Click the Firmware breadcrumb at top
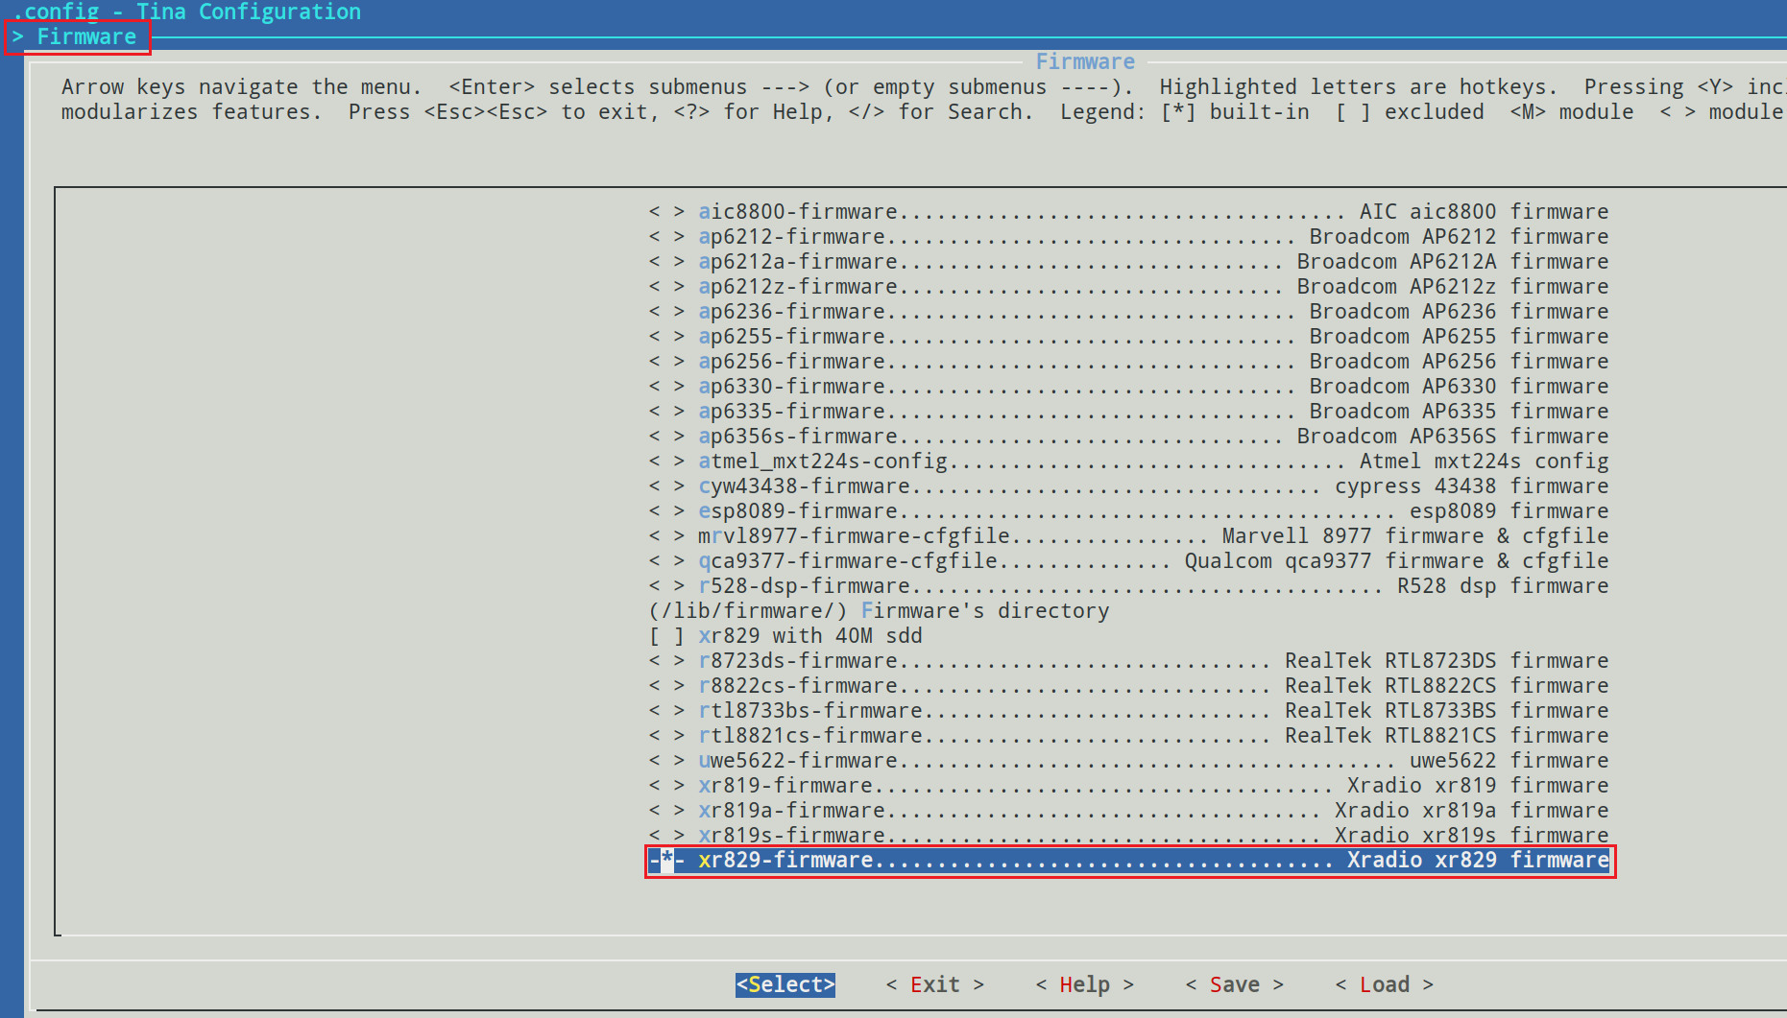Image resolution: width=1787 pixels, height=1018 pixels. [86, 36]
